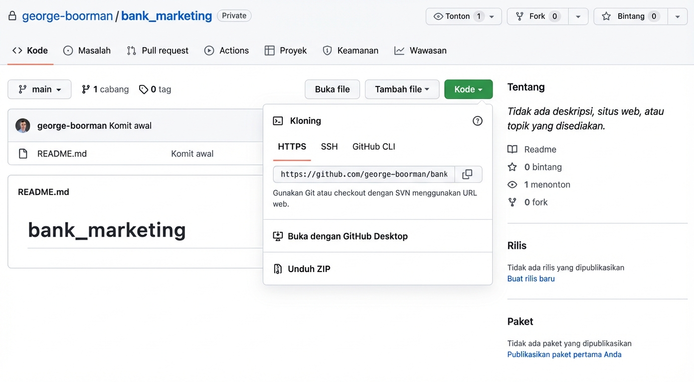Click the README.md file icon
Image resolution: width=694 pixels, height=382 pixels.
[23, 154]
